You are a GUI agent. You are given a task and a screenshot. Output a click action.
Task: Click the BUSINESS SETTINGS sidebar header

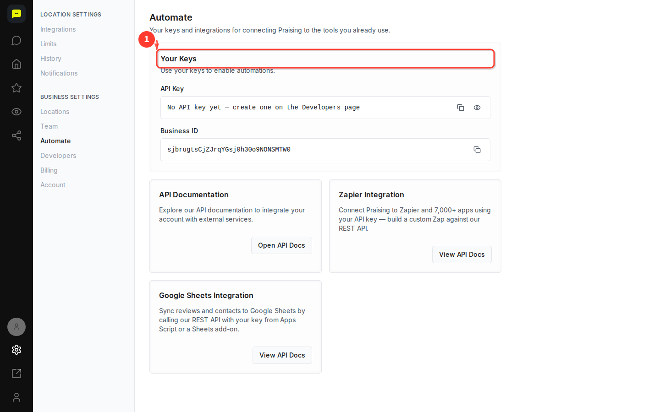point(70,97)
